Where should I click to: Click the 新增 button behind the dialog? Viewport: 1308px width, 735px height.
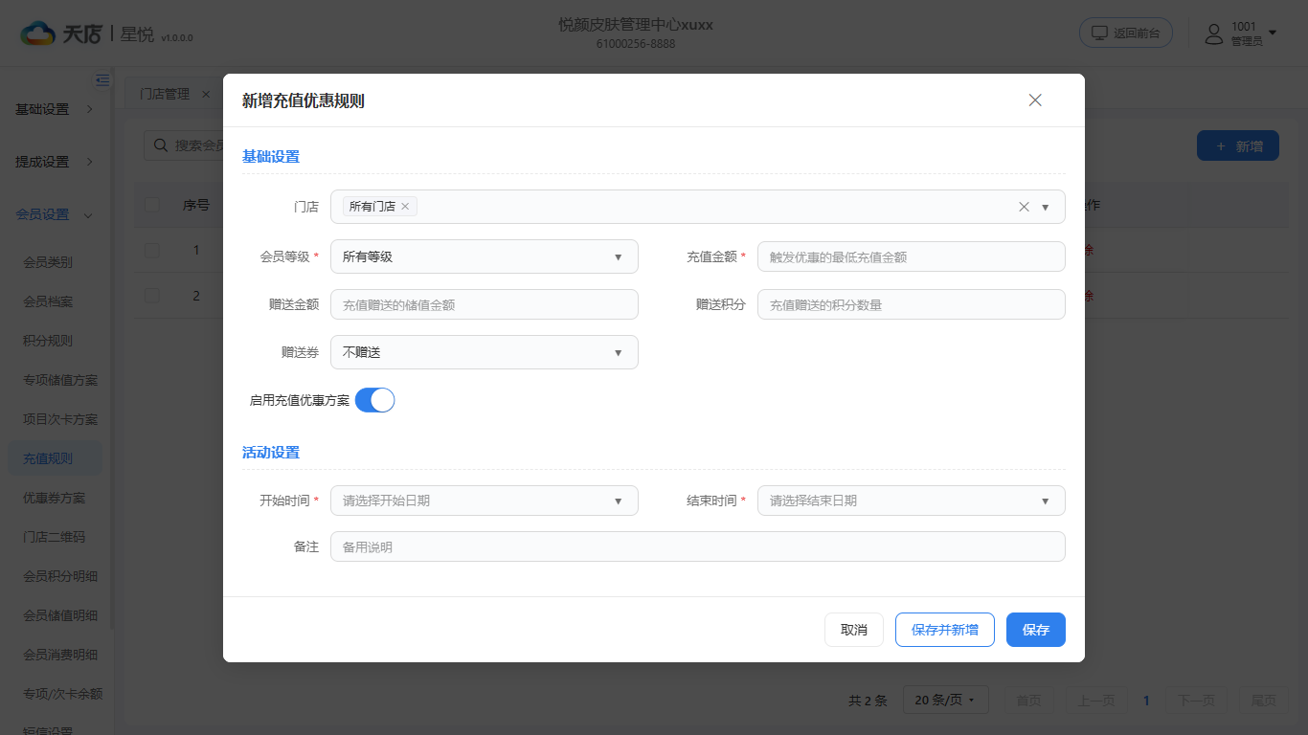(1238, 145)
